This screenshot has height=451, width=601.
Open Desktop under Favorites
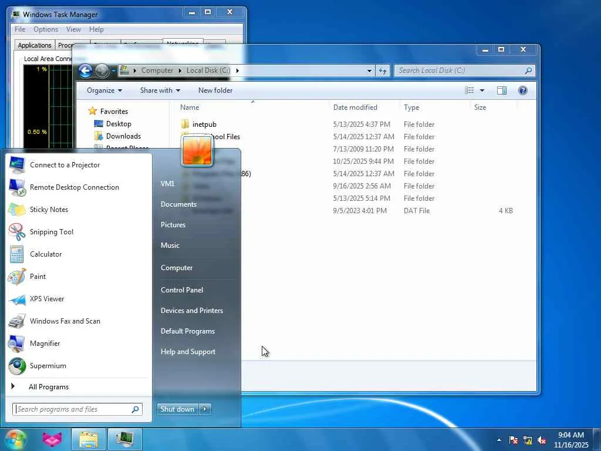coord(119,124)
